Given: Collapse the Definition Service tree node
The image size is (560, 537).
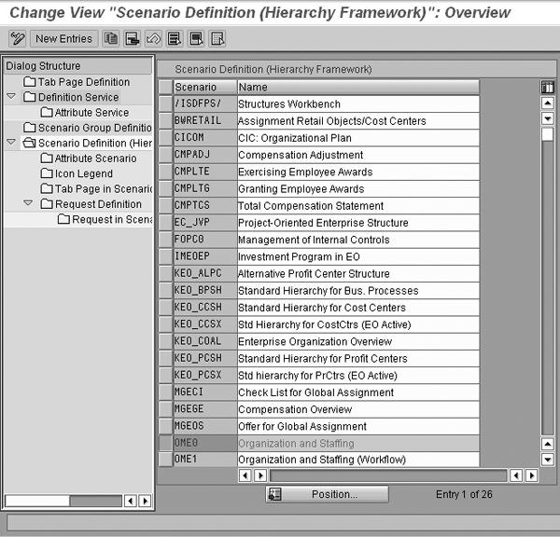Looking at the screenshot, I should click(11, 97).
